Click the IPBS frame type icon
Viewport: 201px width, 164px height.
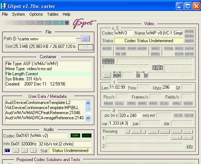point(108,61)
